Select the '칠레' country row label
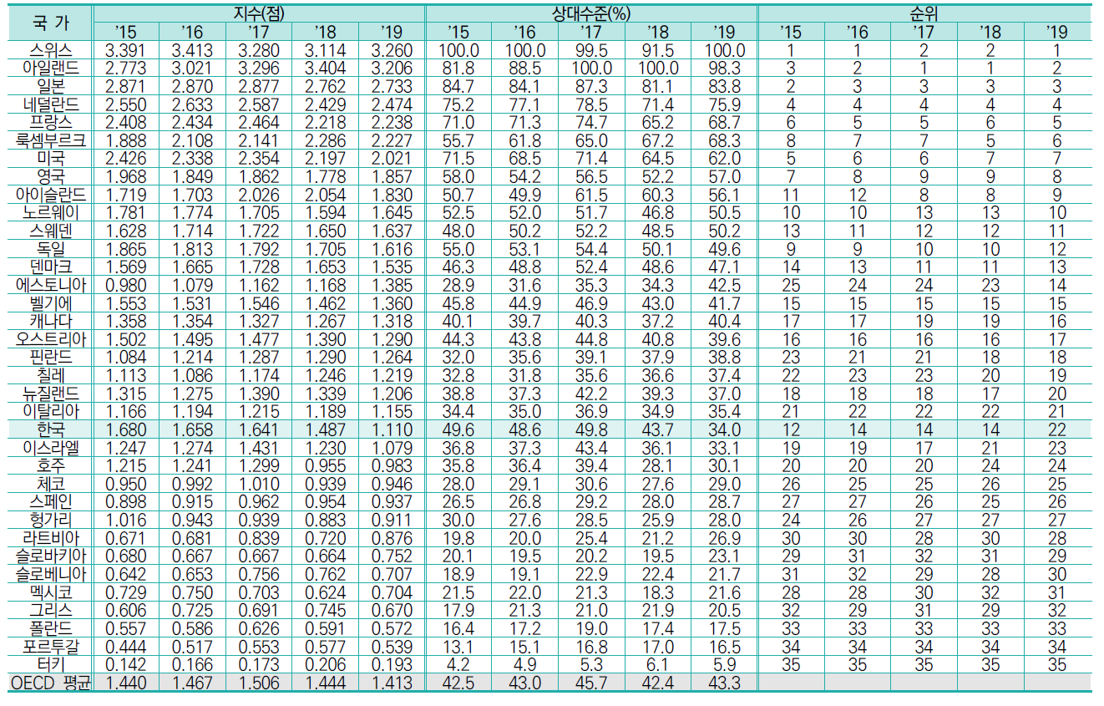This screenshot has width=1104, height=706. click(51, 376)
